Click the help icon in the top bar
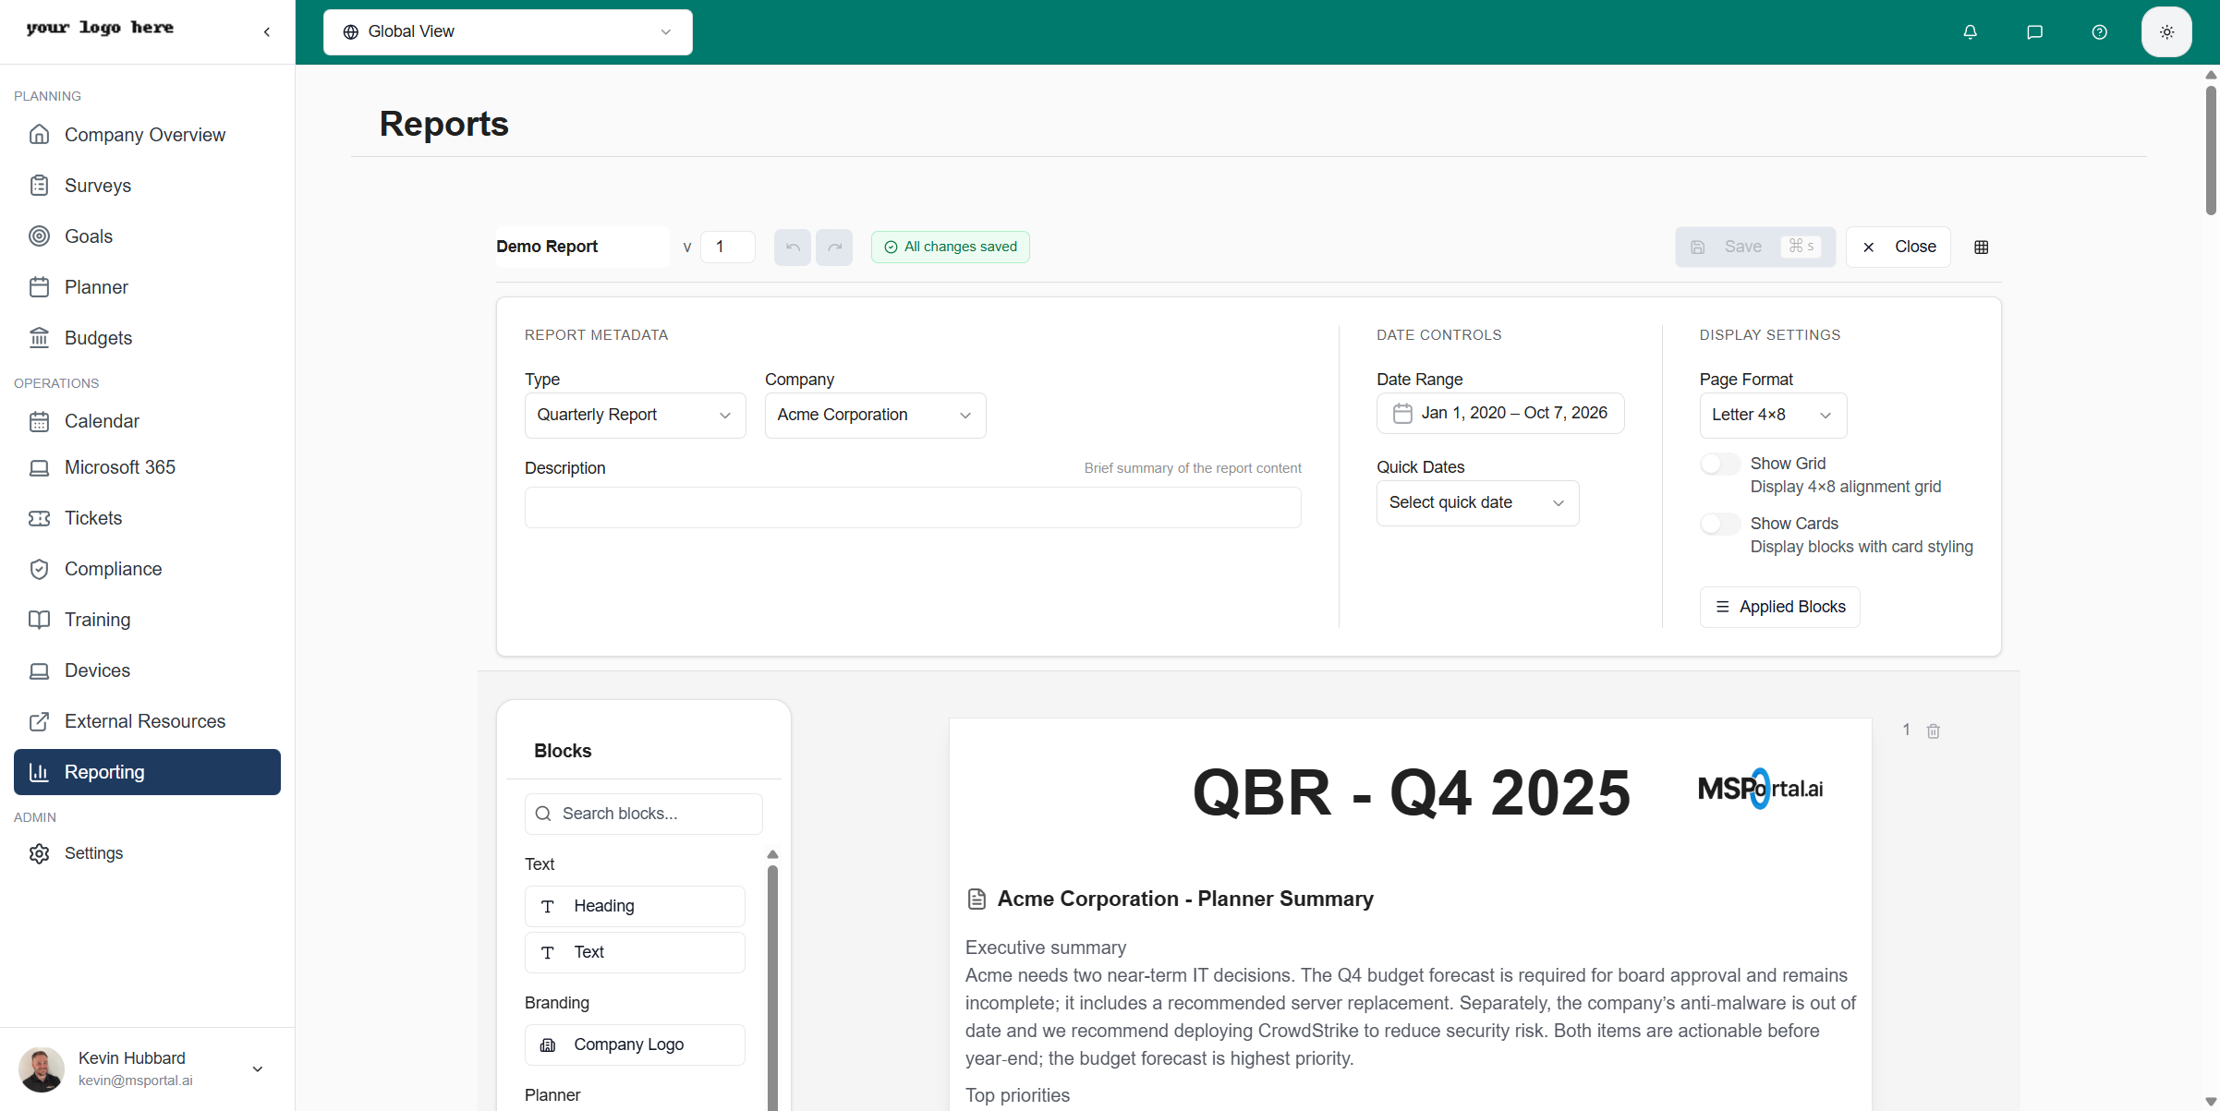Image resolution: width=2220 pixels, height=1111 pixels. (x=2099, y=31)
